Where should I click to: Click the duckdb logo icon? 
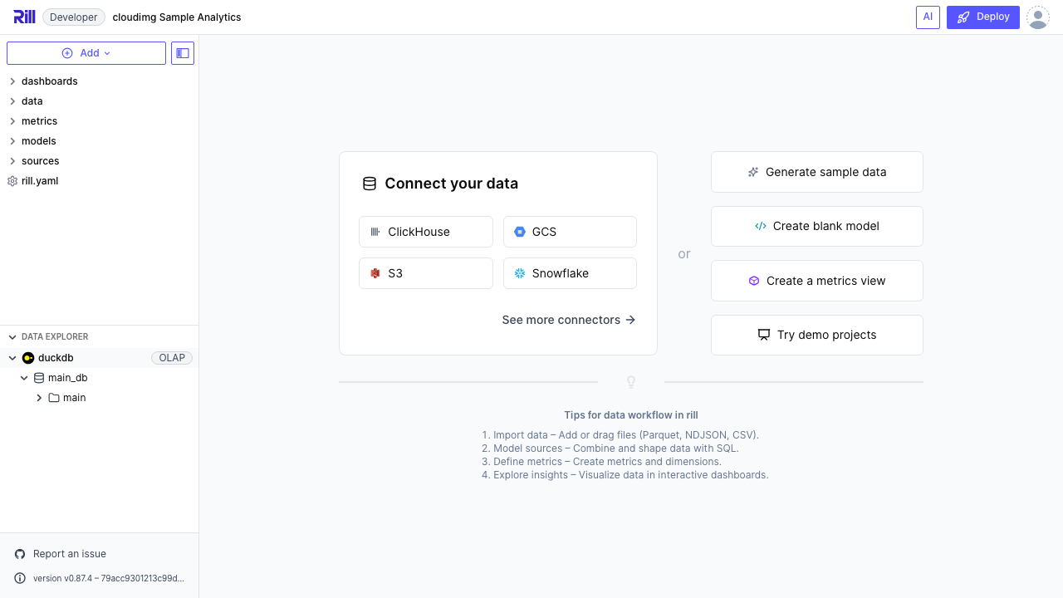coord(28,358)
